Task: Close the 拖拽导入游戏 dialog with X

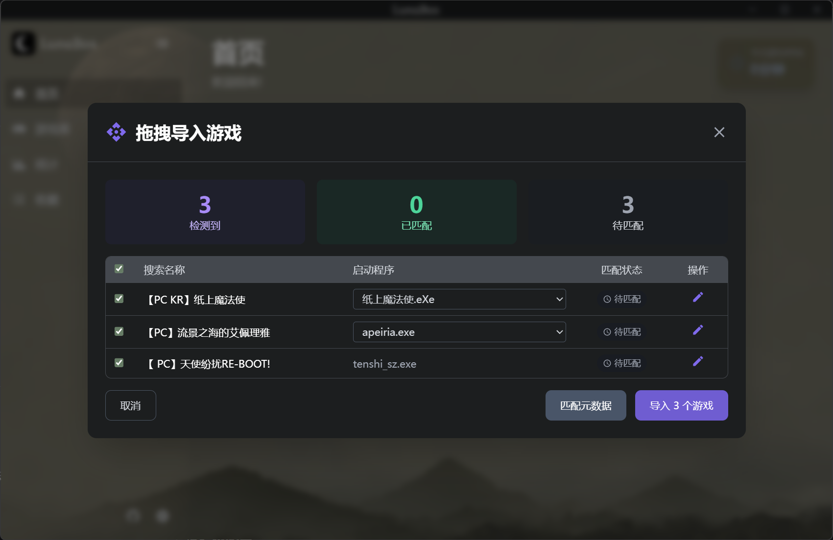Action: tap(719, 132)
